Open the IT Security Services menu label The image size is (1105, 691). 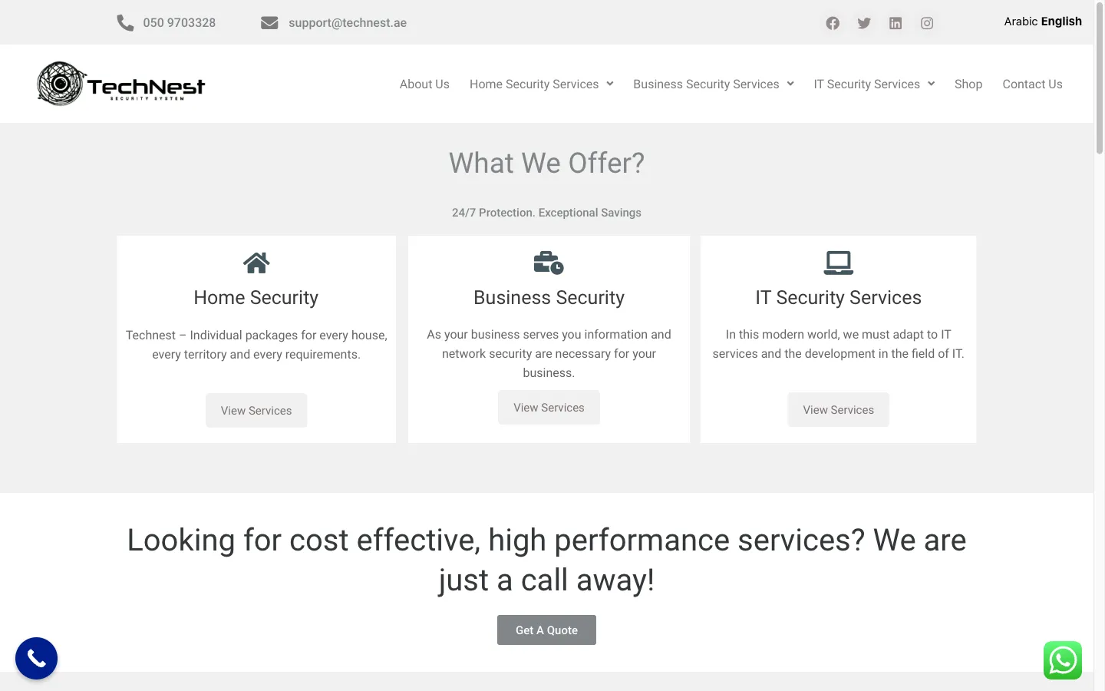(867, 84)
